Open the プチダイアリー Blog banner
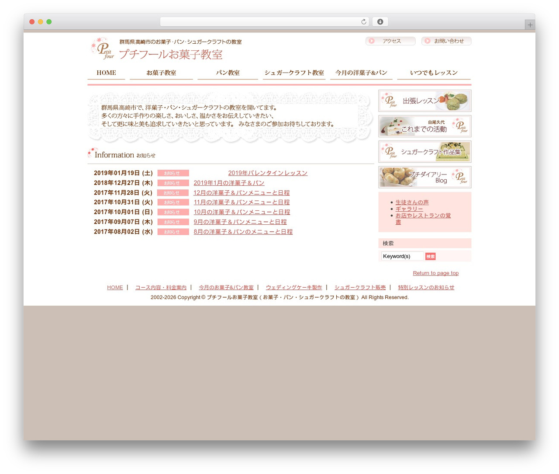The image size is (559, 474). 425,177
